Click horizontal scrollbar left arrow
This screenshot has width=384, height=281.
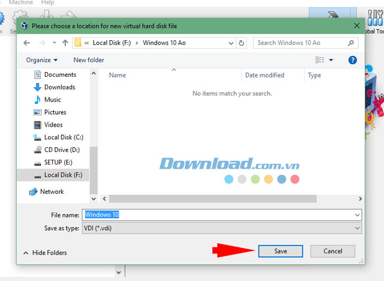click(104, 199)
